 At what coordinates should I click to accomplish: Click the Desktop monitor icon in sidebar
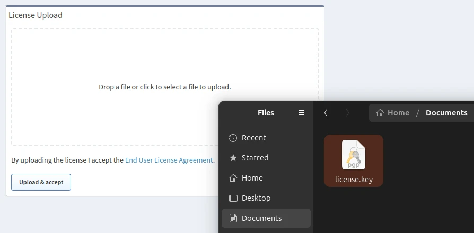tap(233, 198)
